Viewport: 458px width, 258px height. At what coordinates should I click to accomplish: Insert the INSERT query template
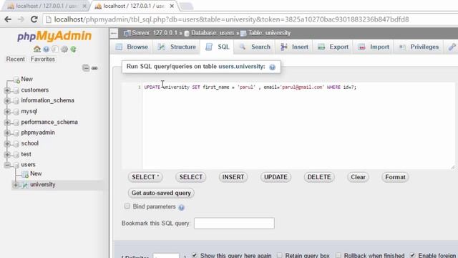pos(233,177)
